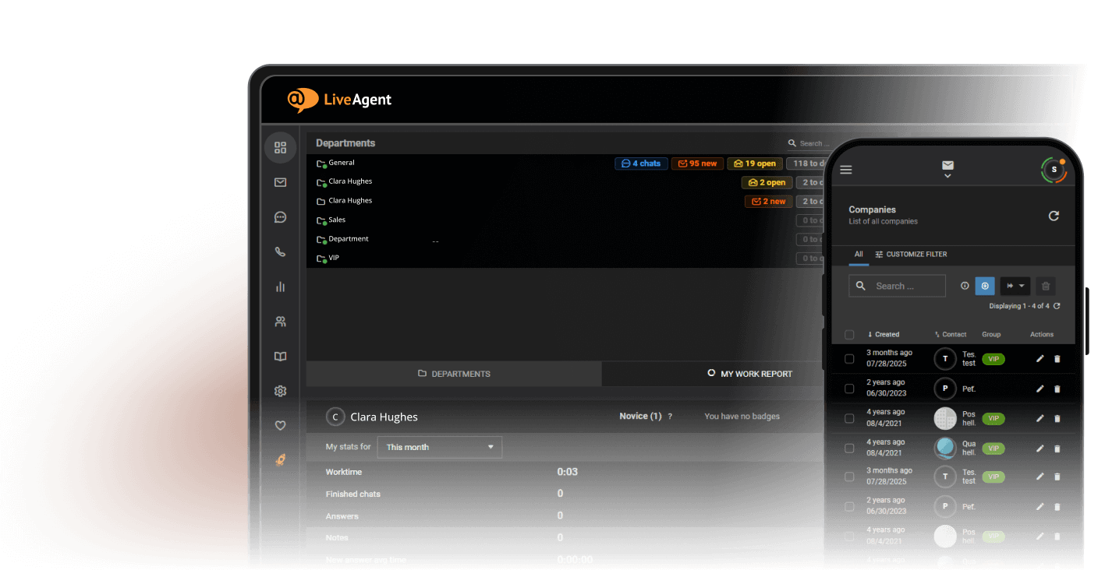Open the Knowledge Base book icon
The image size is (1098, 570).
280,356
